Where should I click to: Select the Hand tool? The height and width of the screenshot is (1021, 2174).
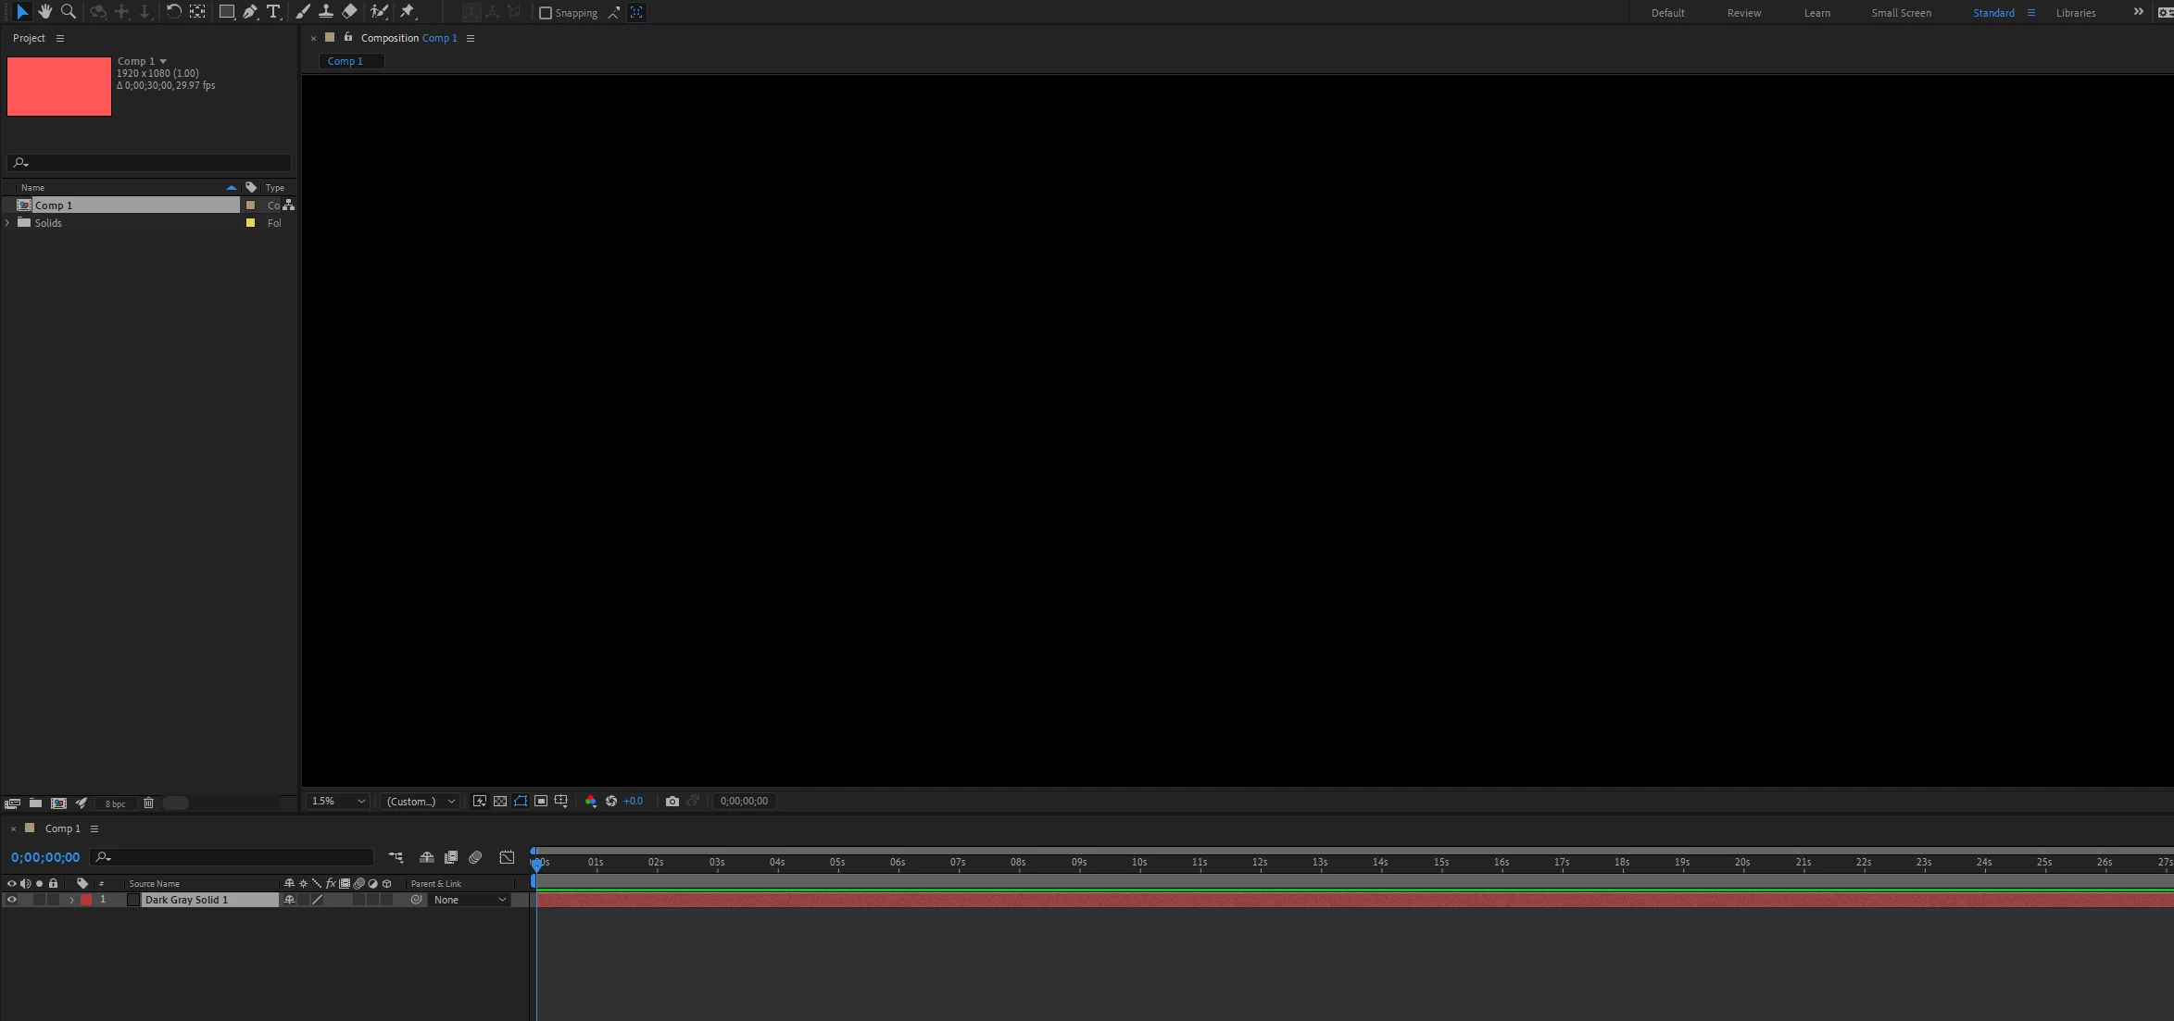(44, 12)
